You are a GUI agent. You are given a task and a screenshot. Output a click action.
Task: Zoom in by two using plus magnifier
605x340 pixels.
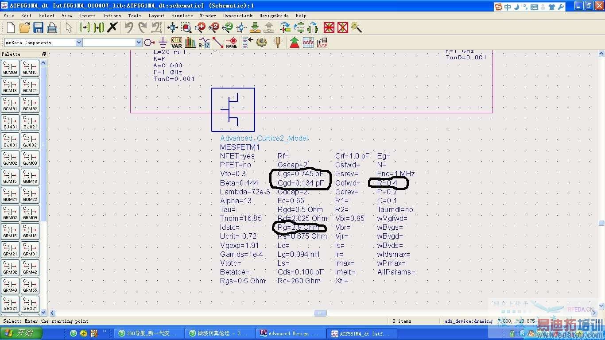click(214, 27)
